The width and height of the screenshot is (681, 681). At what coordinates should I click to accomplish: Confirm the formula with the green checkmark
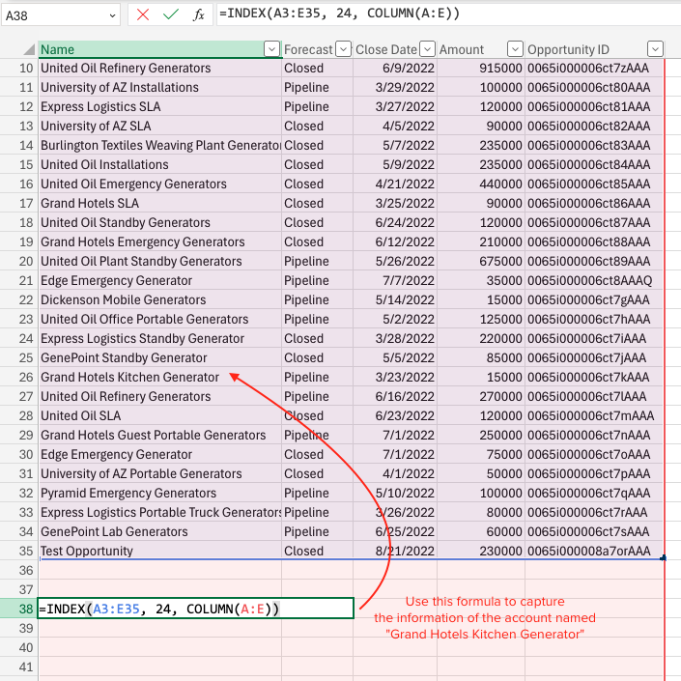coord(171,15)
